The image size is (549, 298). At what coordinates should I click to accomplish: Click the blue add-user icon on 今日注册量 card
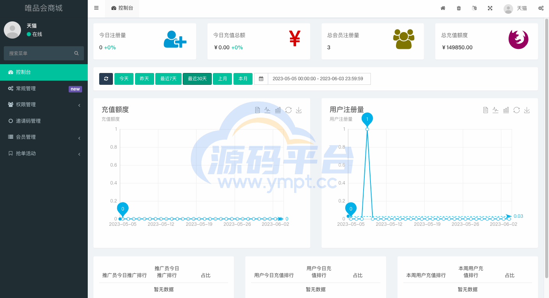(x=175, y=39)
